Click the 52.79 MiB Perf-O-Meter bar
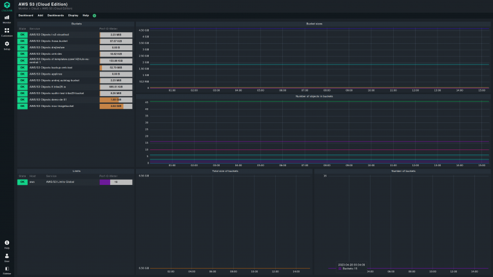The height and width of the screenshot is (277, 493). pyautogui.click(x=116, y=68)
